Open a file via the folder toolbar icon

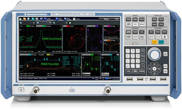tap(25, 19)
